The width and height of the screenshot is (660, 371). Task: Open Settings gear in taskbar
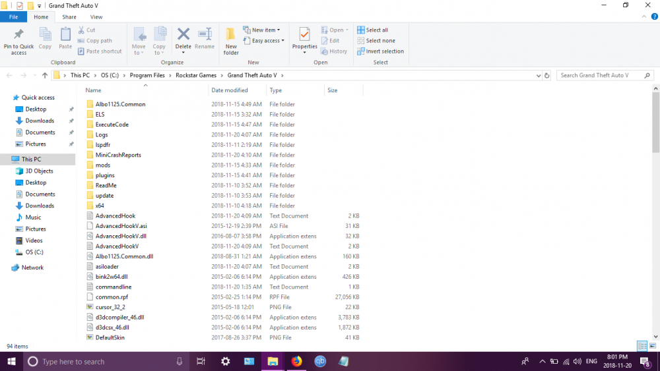coord(225,361)
